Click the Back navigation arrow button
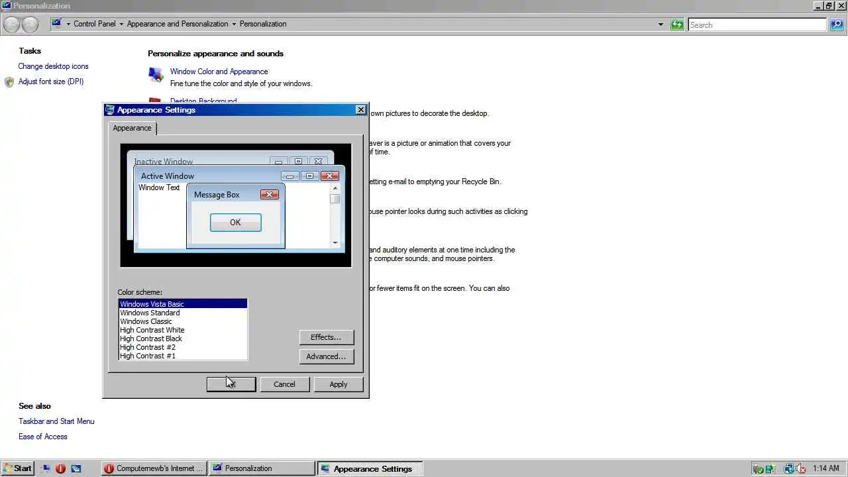Viewport: 848px width, 477px height. tap(11, 25)
